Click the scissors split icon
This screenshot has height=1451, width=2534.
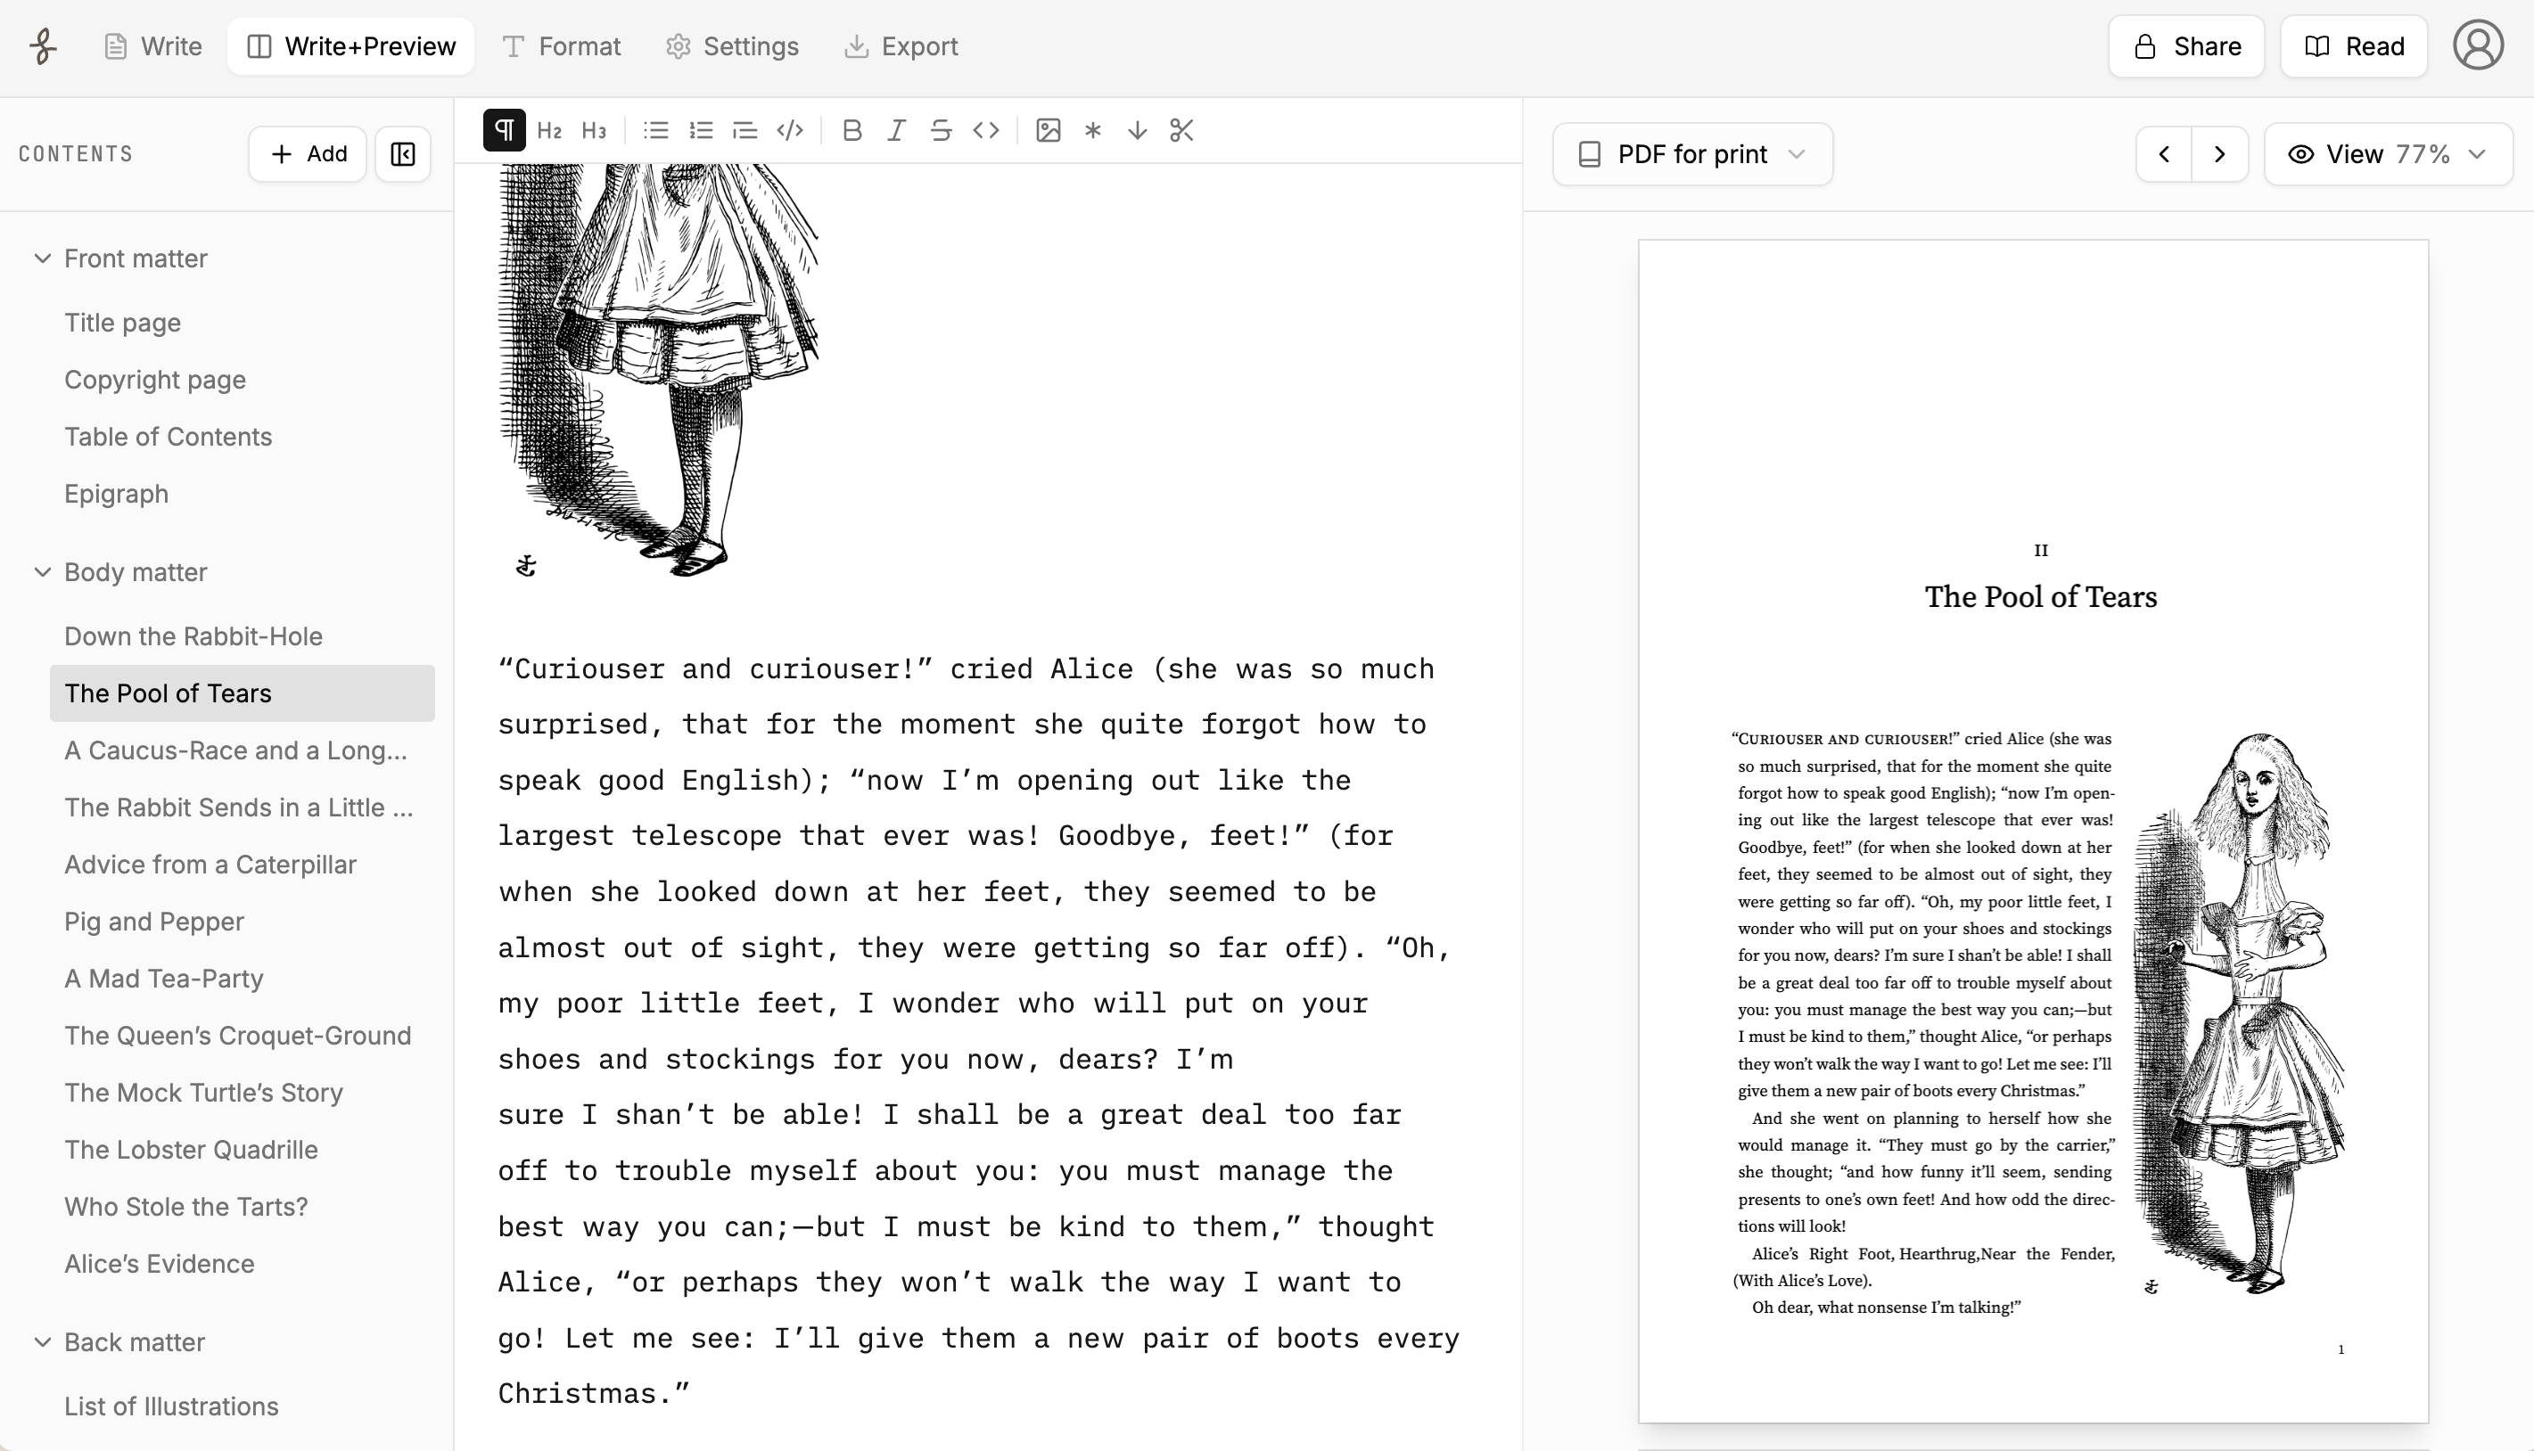(1181, 130)
